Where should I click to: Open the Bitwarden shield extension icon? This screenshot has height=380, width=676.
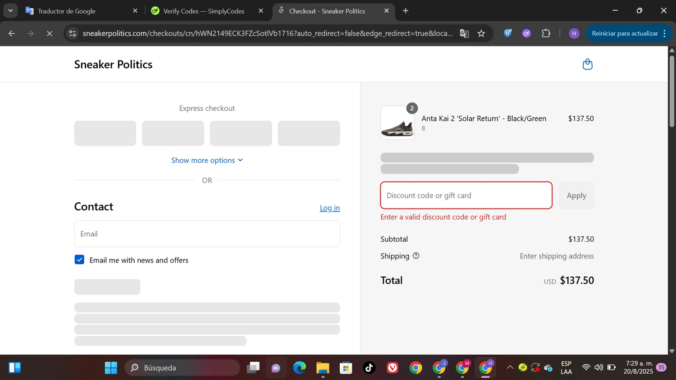click(508, 33)
